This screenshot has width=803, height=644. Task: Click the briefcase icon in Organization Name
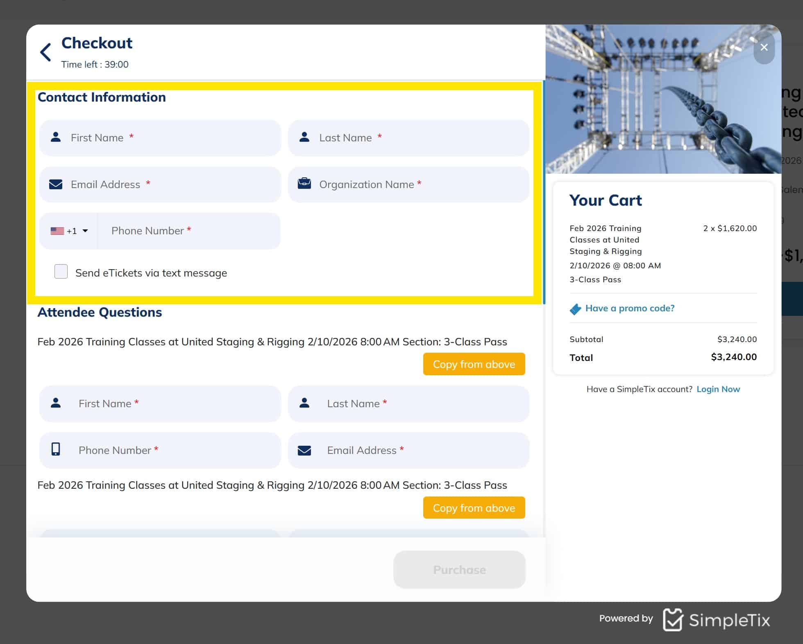point(304,183)
